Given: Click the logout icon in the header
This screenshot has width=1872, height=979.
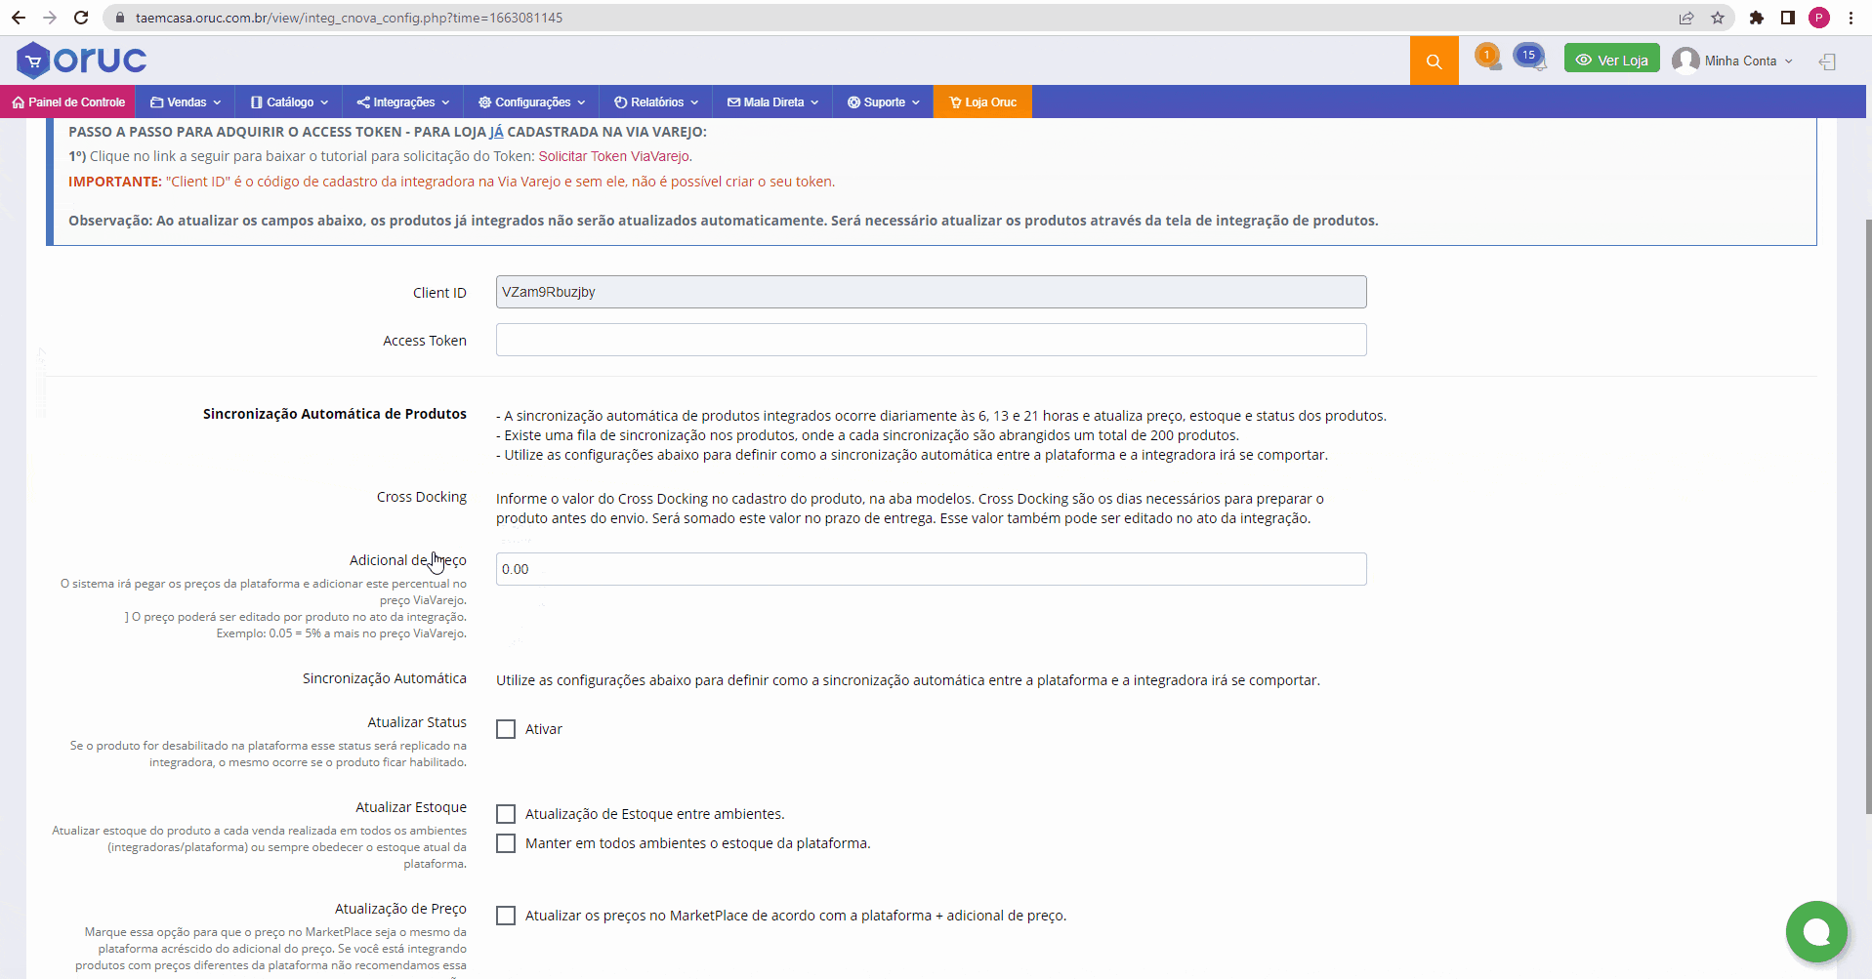Looking at the screenshot, I should click(1827, 61).
